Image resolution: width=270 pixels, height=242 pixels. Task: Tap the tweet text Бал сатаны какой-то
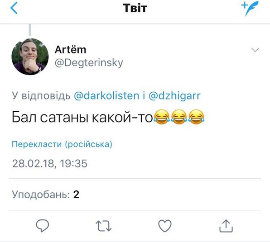click(x=82, y=118)
